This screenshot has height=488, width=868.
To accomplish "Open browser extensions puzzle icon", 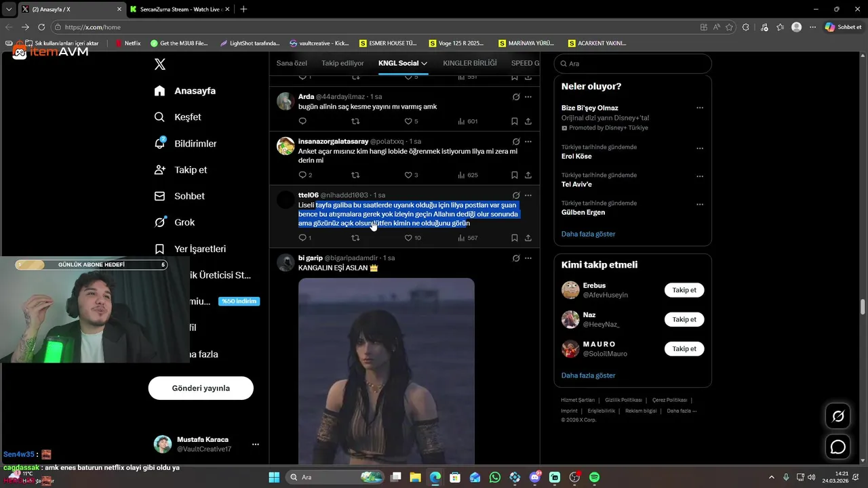I will [x=746, y=27].
